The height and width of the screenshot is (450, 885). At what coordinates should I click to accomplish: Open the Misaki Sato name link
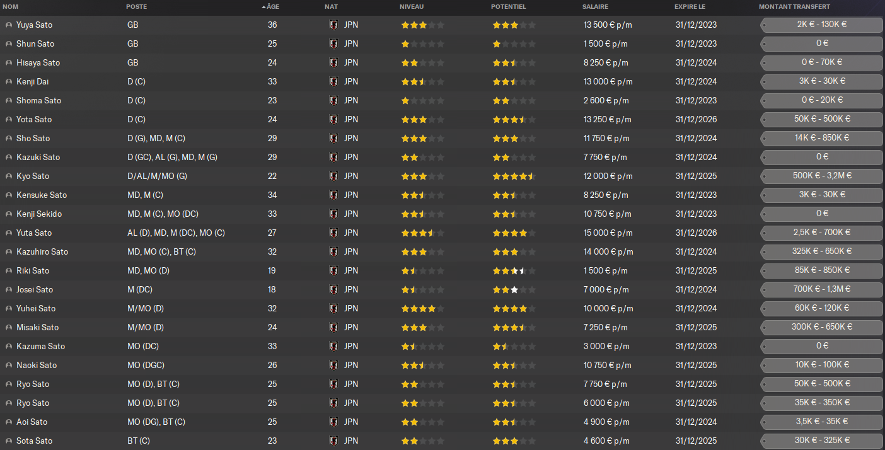[x=37, y=328]
